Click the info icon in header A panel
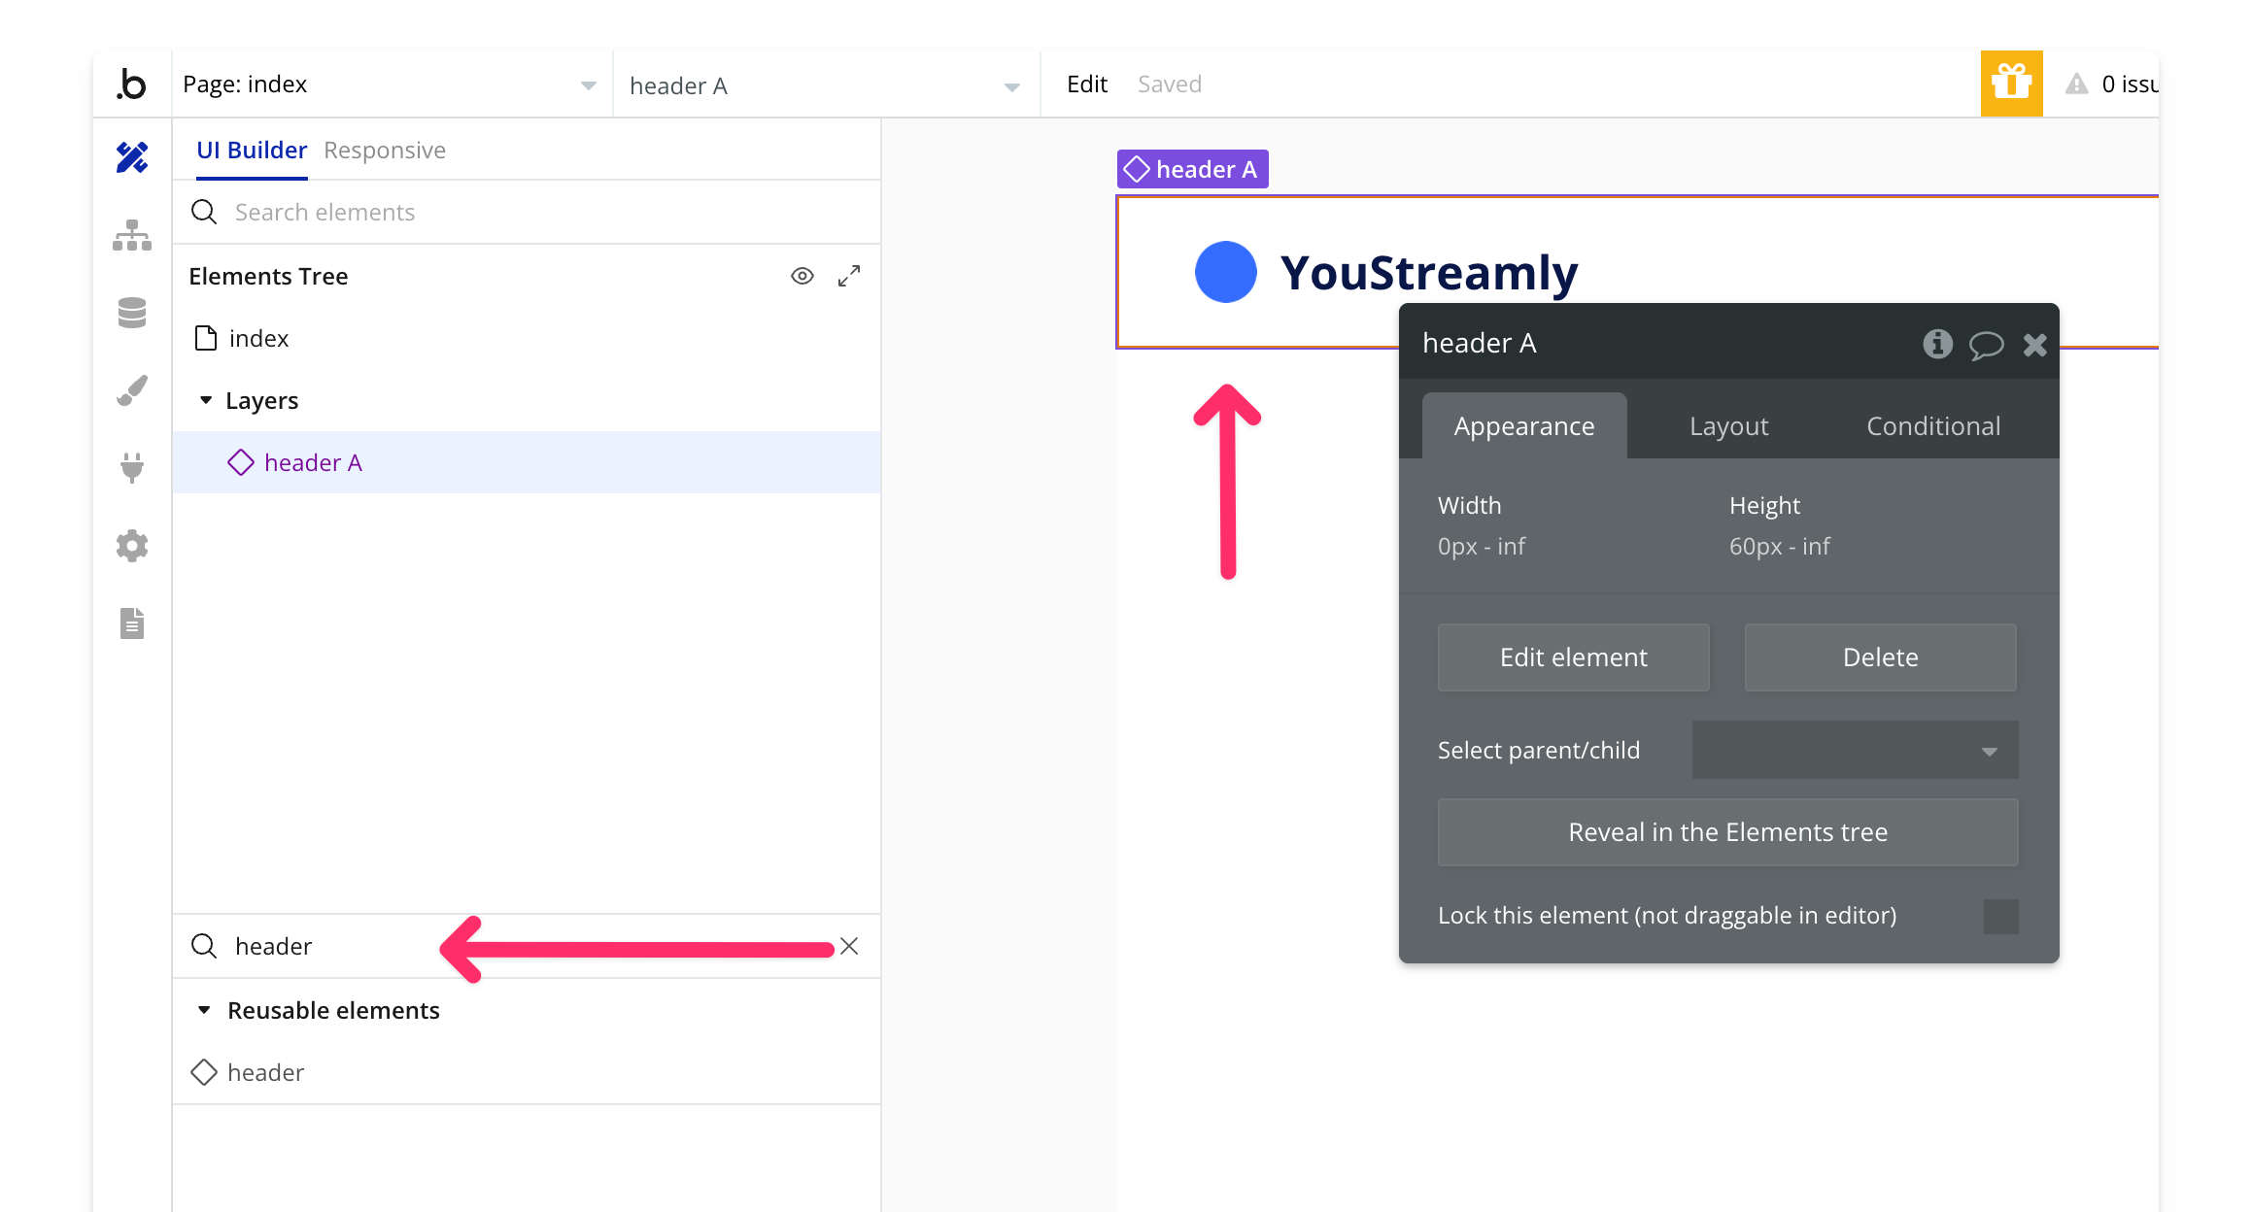Image resolution: width=2252 pixels, height=1212 pixels. [1937, 344]
